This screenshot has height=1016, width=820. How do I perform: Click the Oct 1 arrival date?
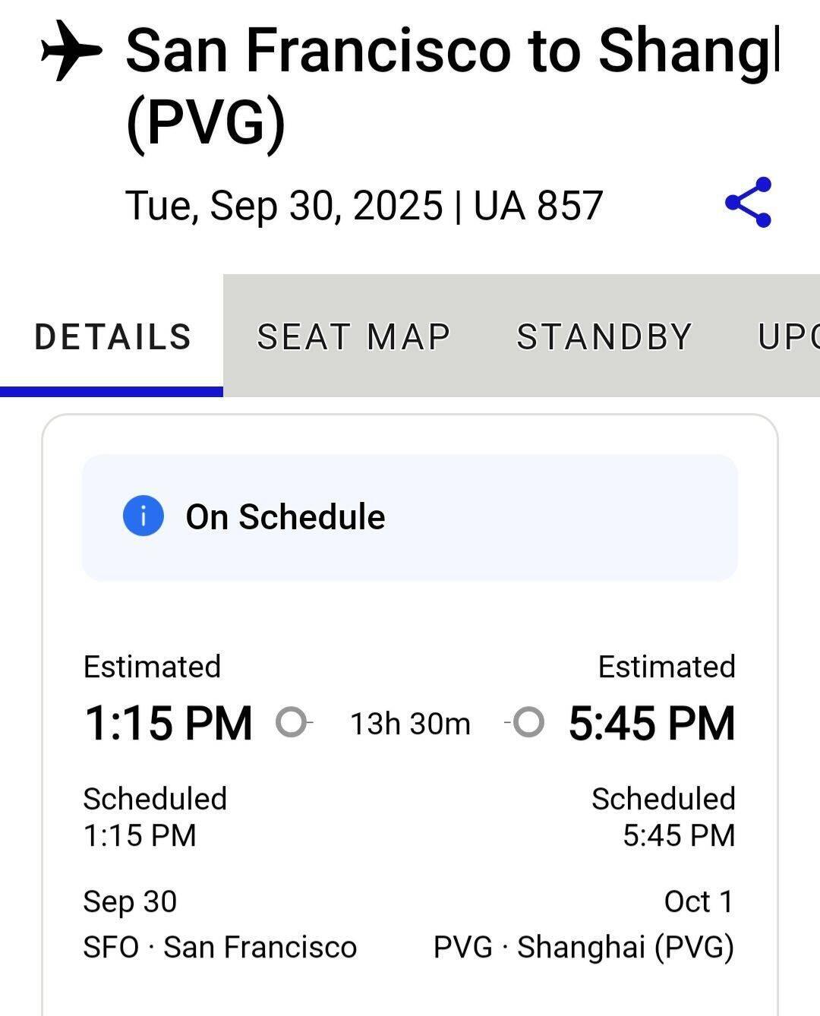click(699, 901)
